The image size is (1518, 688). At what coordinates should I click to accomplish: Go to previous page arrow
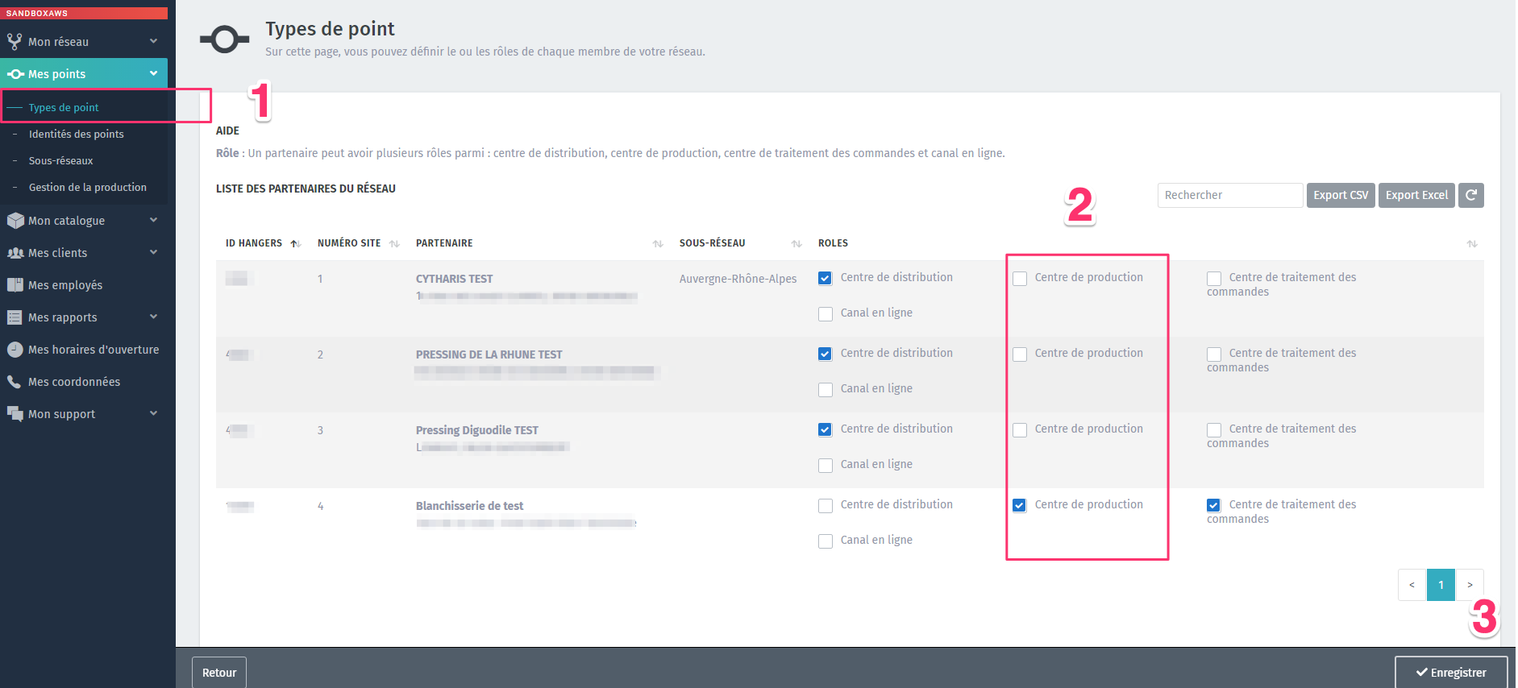(x=1412, y=585)
